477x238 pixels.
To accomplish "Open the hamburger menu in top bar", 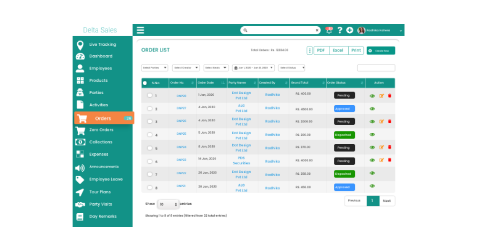I will (140, 30).
